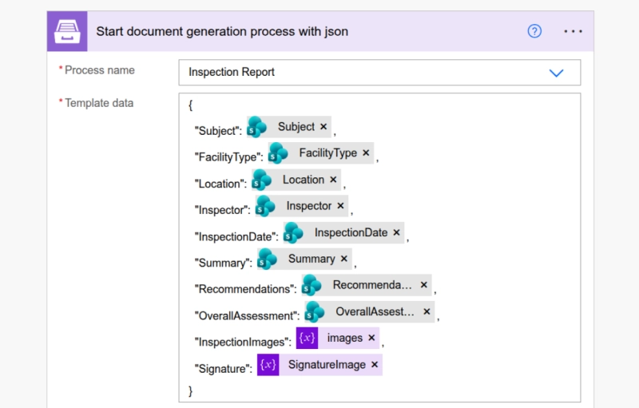Select the Location token label

coord(304,180)
